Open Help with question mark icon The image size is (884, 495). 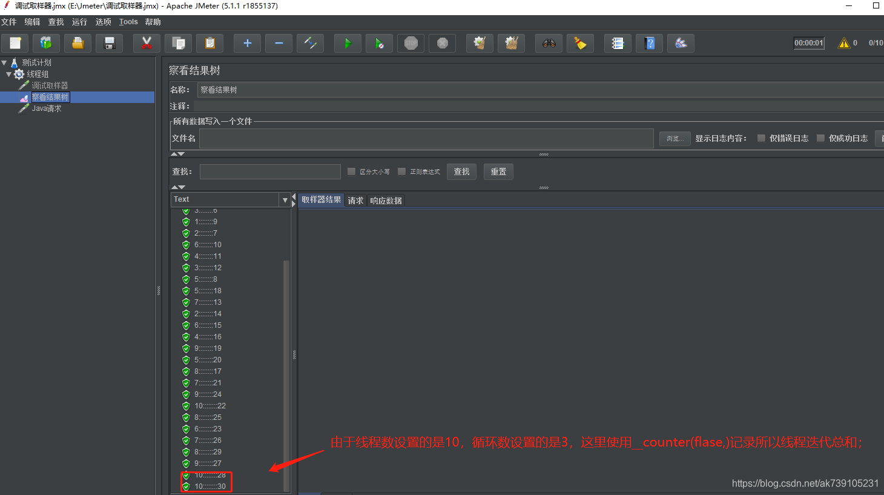[x=649, y=43]
